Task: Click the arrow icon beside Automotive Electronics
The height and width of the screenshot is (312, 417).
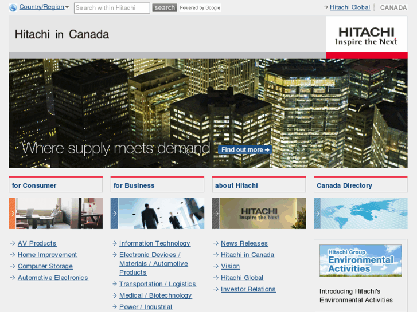Action: tap(13, 277)
